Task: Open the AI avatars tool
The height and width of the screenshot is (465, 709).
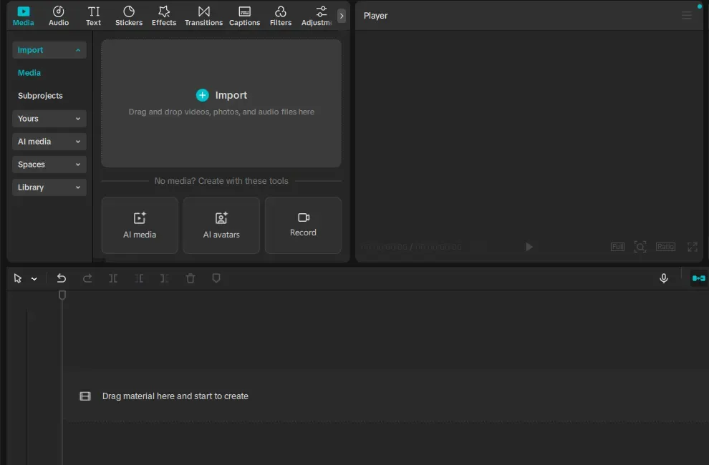Action: coord(221,225)
